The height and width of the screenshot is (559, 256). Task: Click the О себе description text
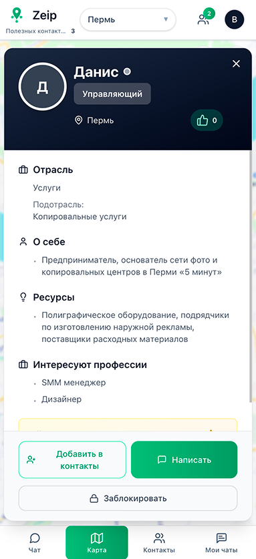click(132, 266)
